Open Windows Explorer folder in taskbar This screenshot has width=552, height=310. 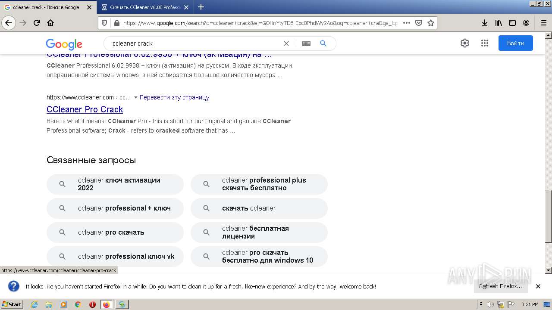[49, 304]
